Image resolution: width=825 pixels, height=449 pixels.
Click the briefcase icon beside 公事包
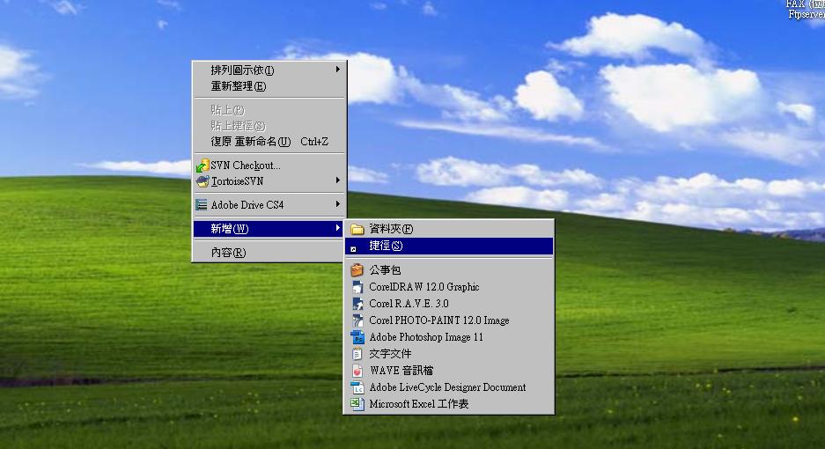(357, 270)
